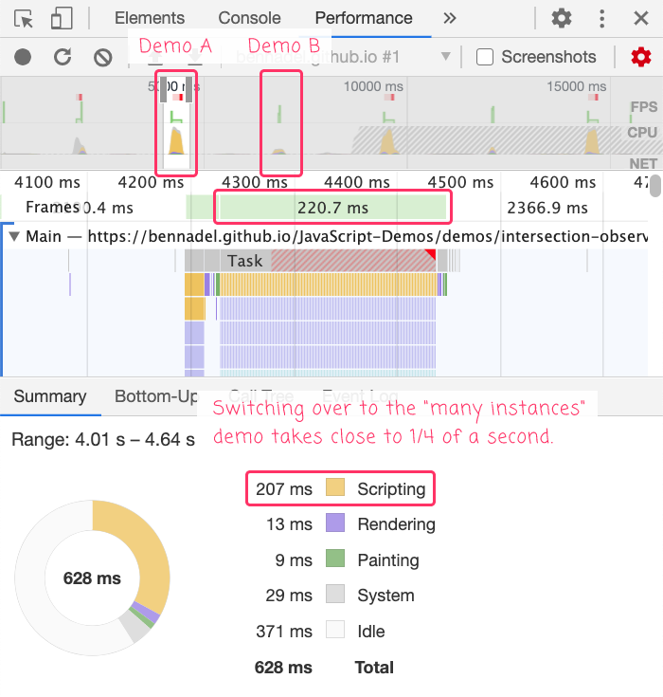Click the 207 ms Scripting value
Image resolution: width=663 pixels, height=697 pixels.
pos(284,489)
